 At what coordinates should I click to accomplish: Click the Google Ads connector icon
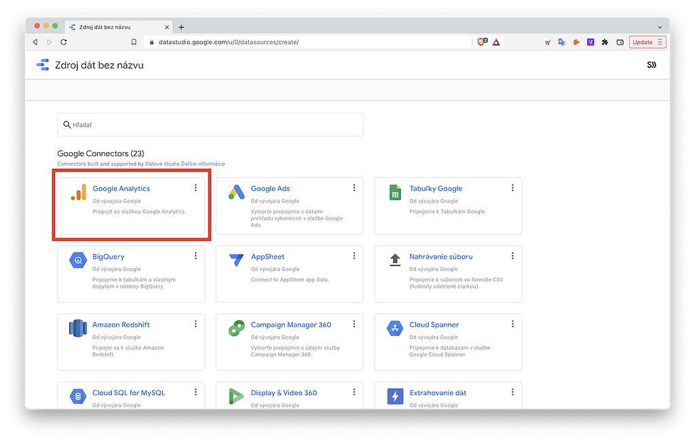point(237,192)
